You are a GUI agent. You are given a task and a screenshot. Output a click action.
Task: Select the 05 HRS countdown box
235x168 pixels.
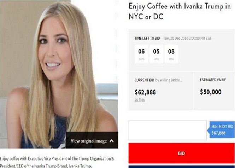click(156, 54)
